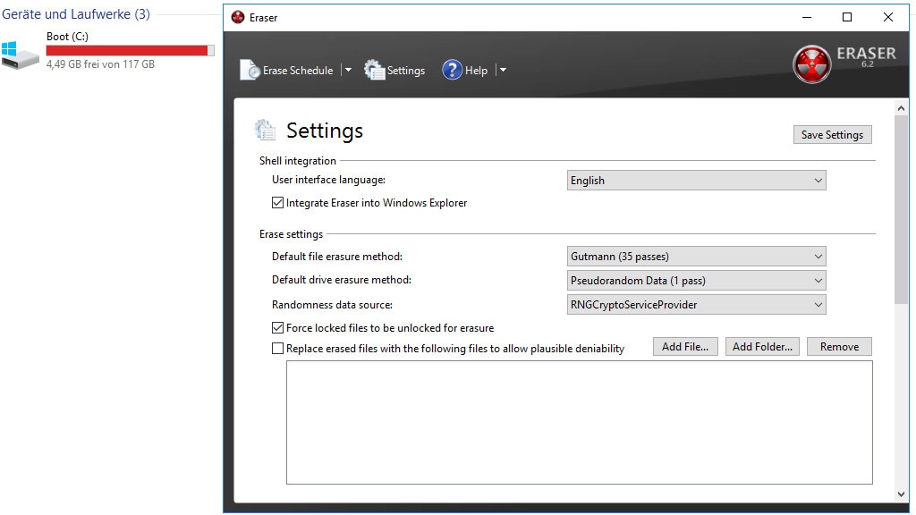916x515 pixels.
Task: Open the Randomness data source dropdown
Action: click(x=696, y=305)
